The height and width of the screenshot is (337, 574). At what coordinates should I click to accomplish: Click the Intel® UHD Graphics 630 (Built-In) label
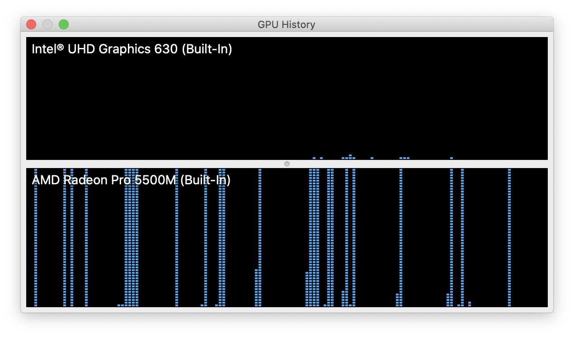click(132, 49)
